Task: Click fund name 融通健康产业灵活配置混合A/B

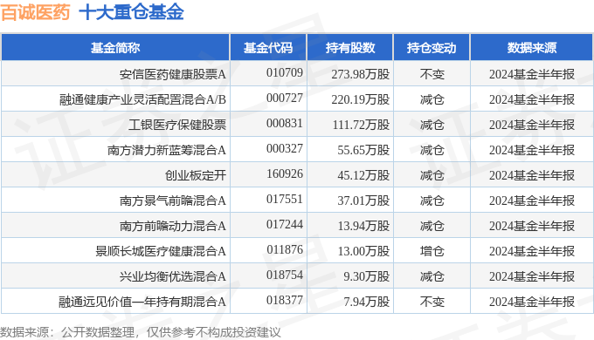Action: point(142,99)
